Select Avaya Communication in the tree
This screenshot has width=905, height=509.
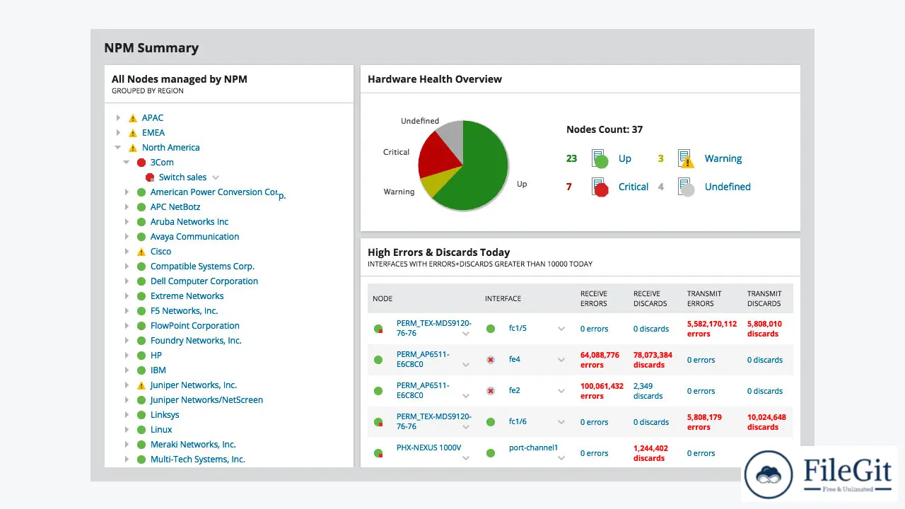[x=194, y=237]
